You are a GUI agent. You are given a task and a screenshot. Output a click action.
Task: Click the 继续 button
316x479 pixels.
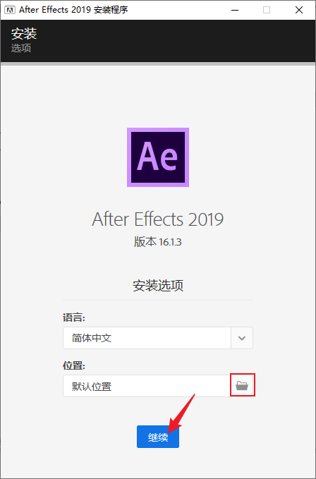[x=158, y=437]
